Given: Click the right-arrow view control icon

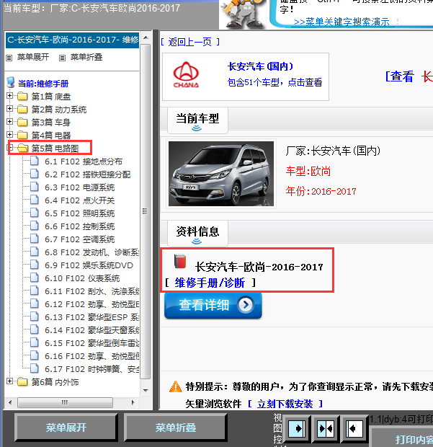Looking at the screenshot, I should [297, 428].
